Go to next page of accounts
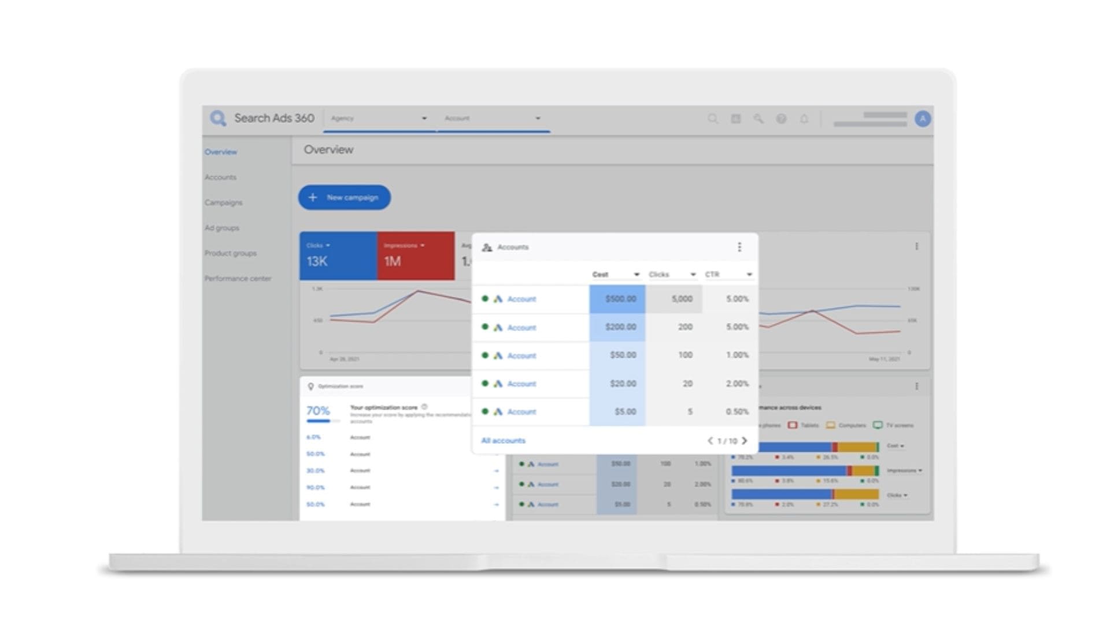Viewport: 1110px width, 624px height. coord(745,441)
